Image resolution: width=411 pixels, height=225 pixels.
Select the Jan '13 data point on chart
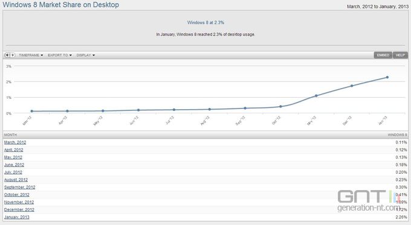[x=387, y=77]
